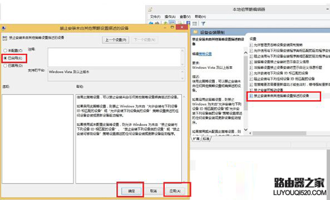
Task: Select policy 当策略设置禁止设备安装时显示自定义信息标题
Action: click(x=286, y=68)
